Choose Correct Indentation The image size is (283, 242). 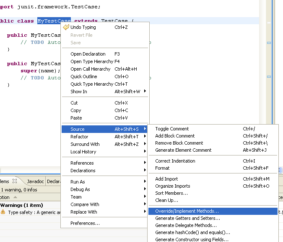coord(213,161)
